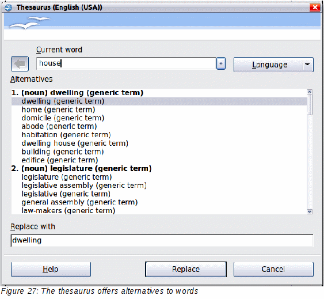
Task: Click the scroll-up arrow of the Alternatives list
Action: 310,92
